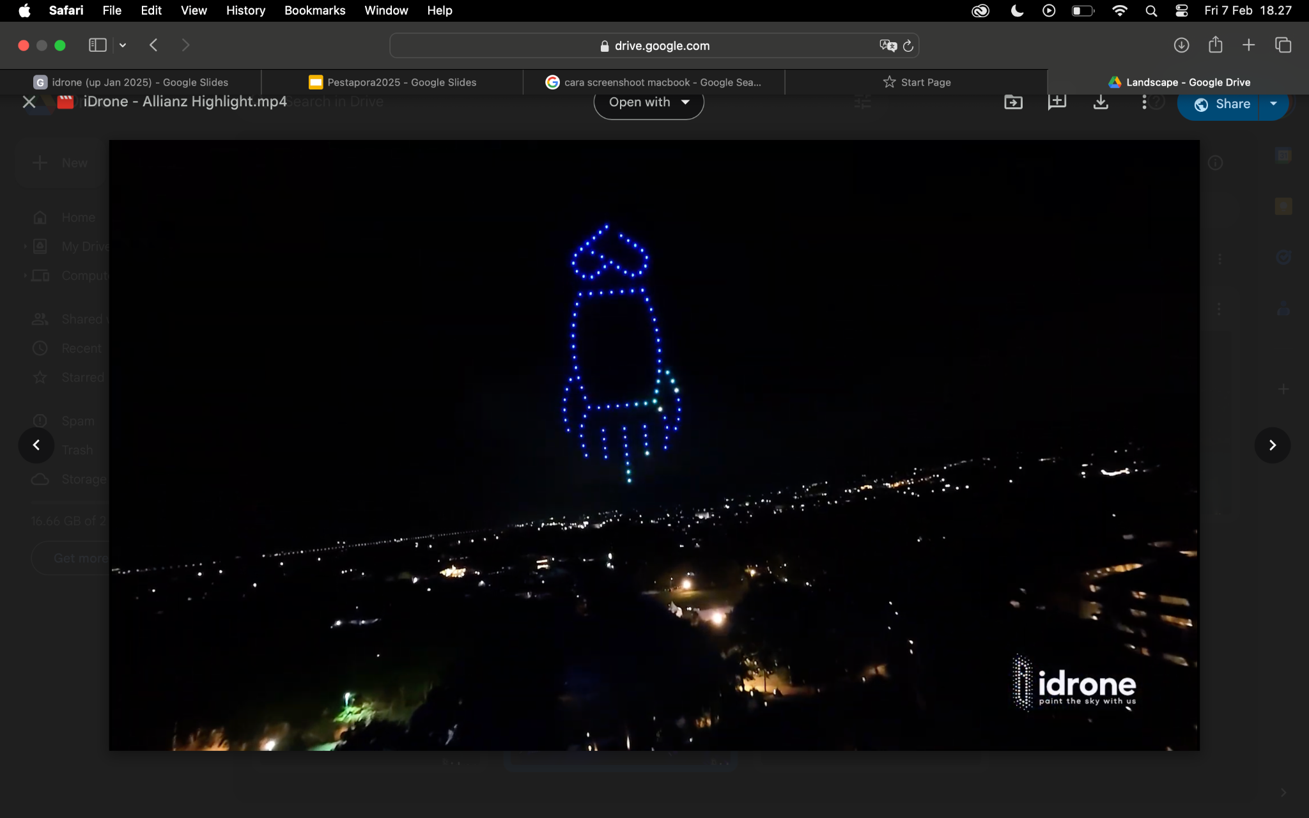Image resolution: width=1309 pixels, height=818 pixels.
Task: Click the drive.google.com address bar
Action: 654,45
